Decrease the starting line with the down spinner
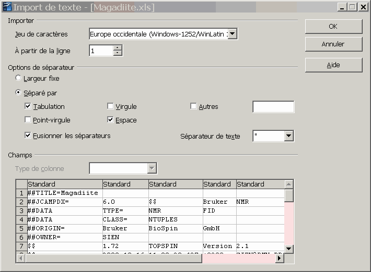This screenshot has width=371, height=272. [x=117, y=53]
